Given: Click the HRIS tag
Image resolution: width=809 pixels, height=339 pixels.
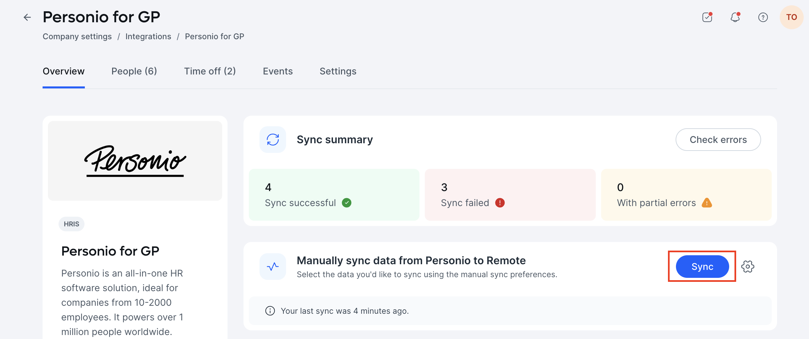Looking at the screenshot, I should pyautogui.click(x=72, y=224).
